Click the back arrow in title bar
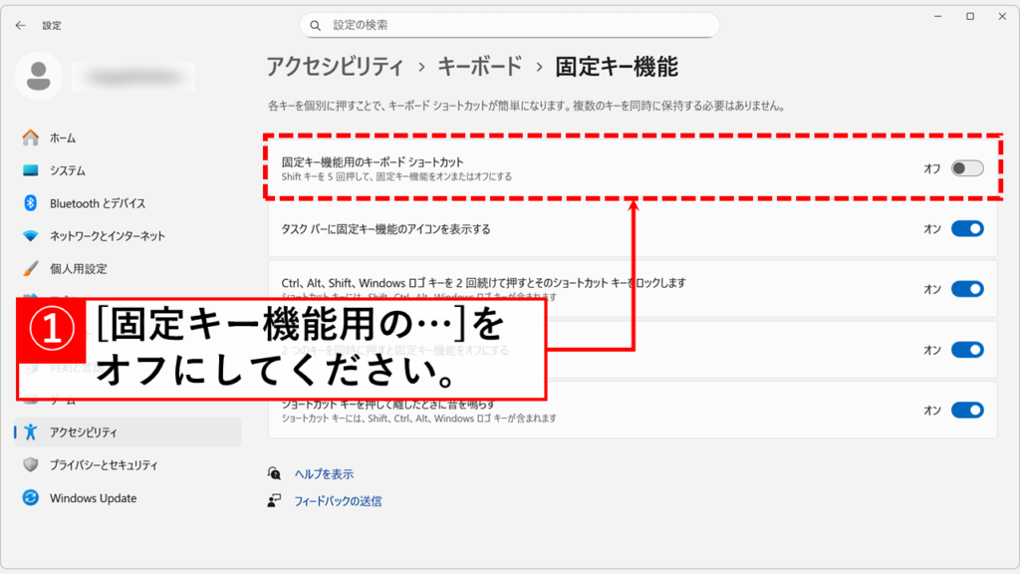 pos(20,25)
